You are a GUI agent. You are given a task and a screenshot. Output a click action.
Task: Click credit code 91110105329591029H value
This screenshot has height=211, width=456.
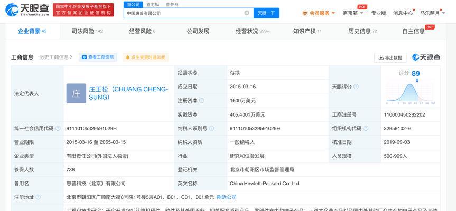pyautogui.click(x=91, y=128)
